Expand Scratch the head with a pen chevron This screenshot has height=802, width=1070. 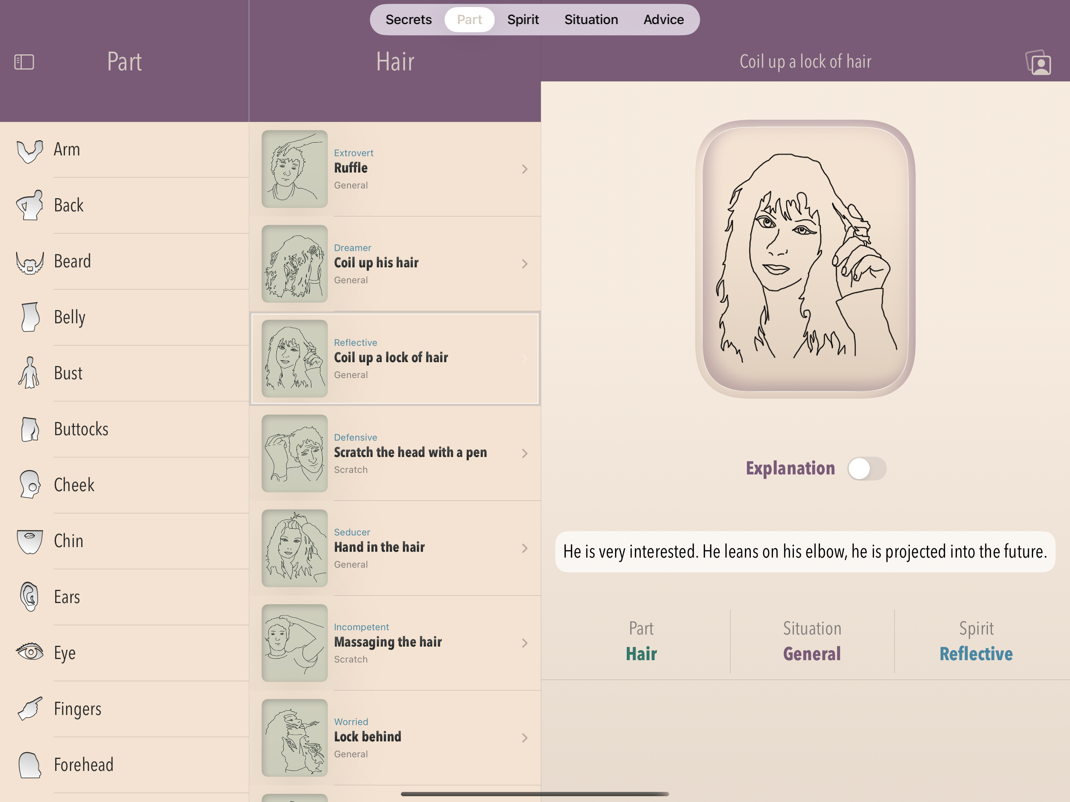coord(525,453)
